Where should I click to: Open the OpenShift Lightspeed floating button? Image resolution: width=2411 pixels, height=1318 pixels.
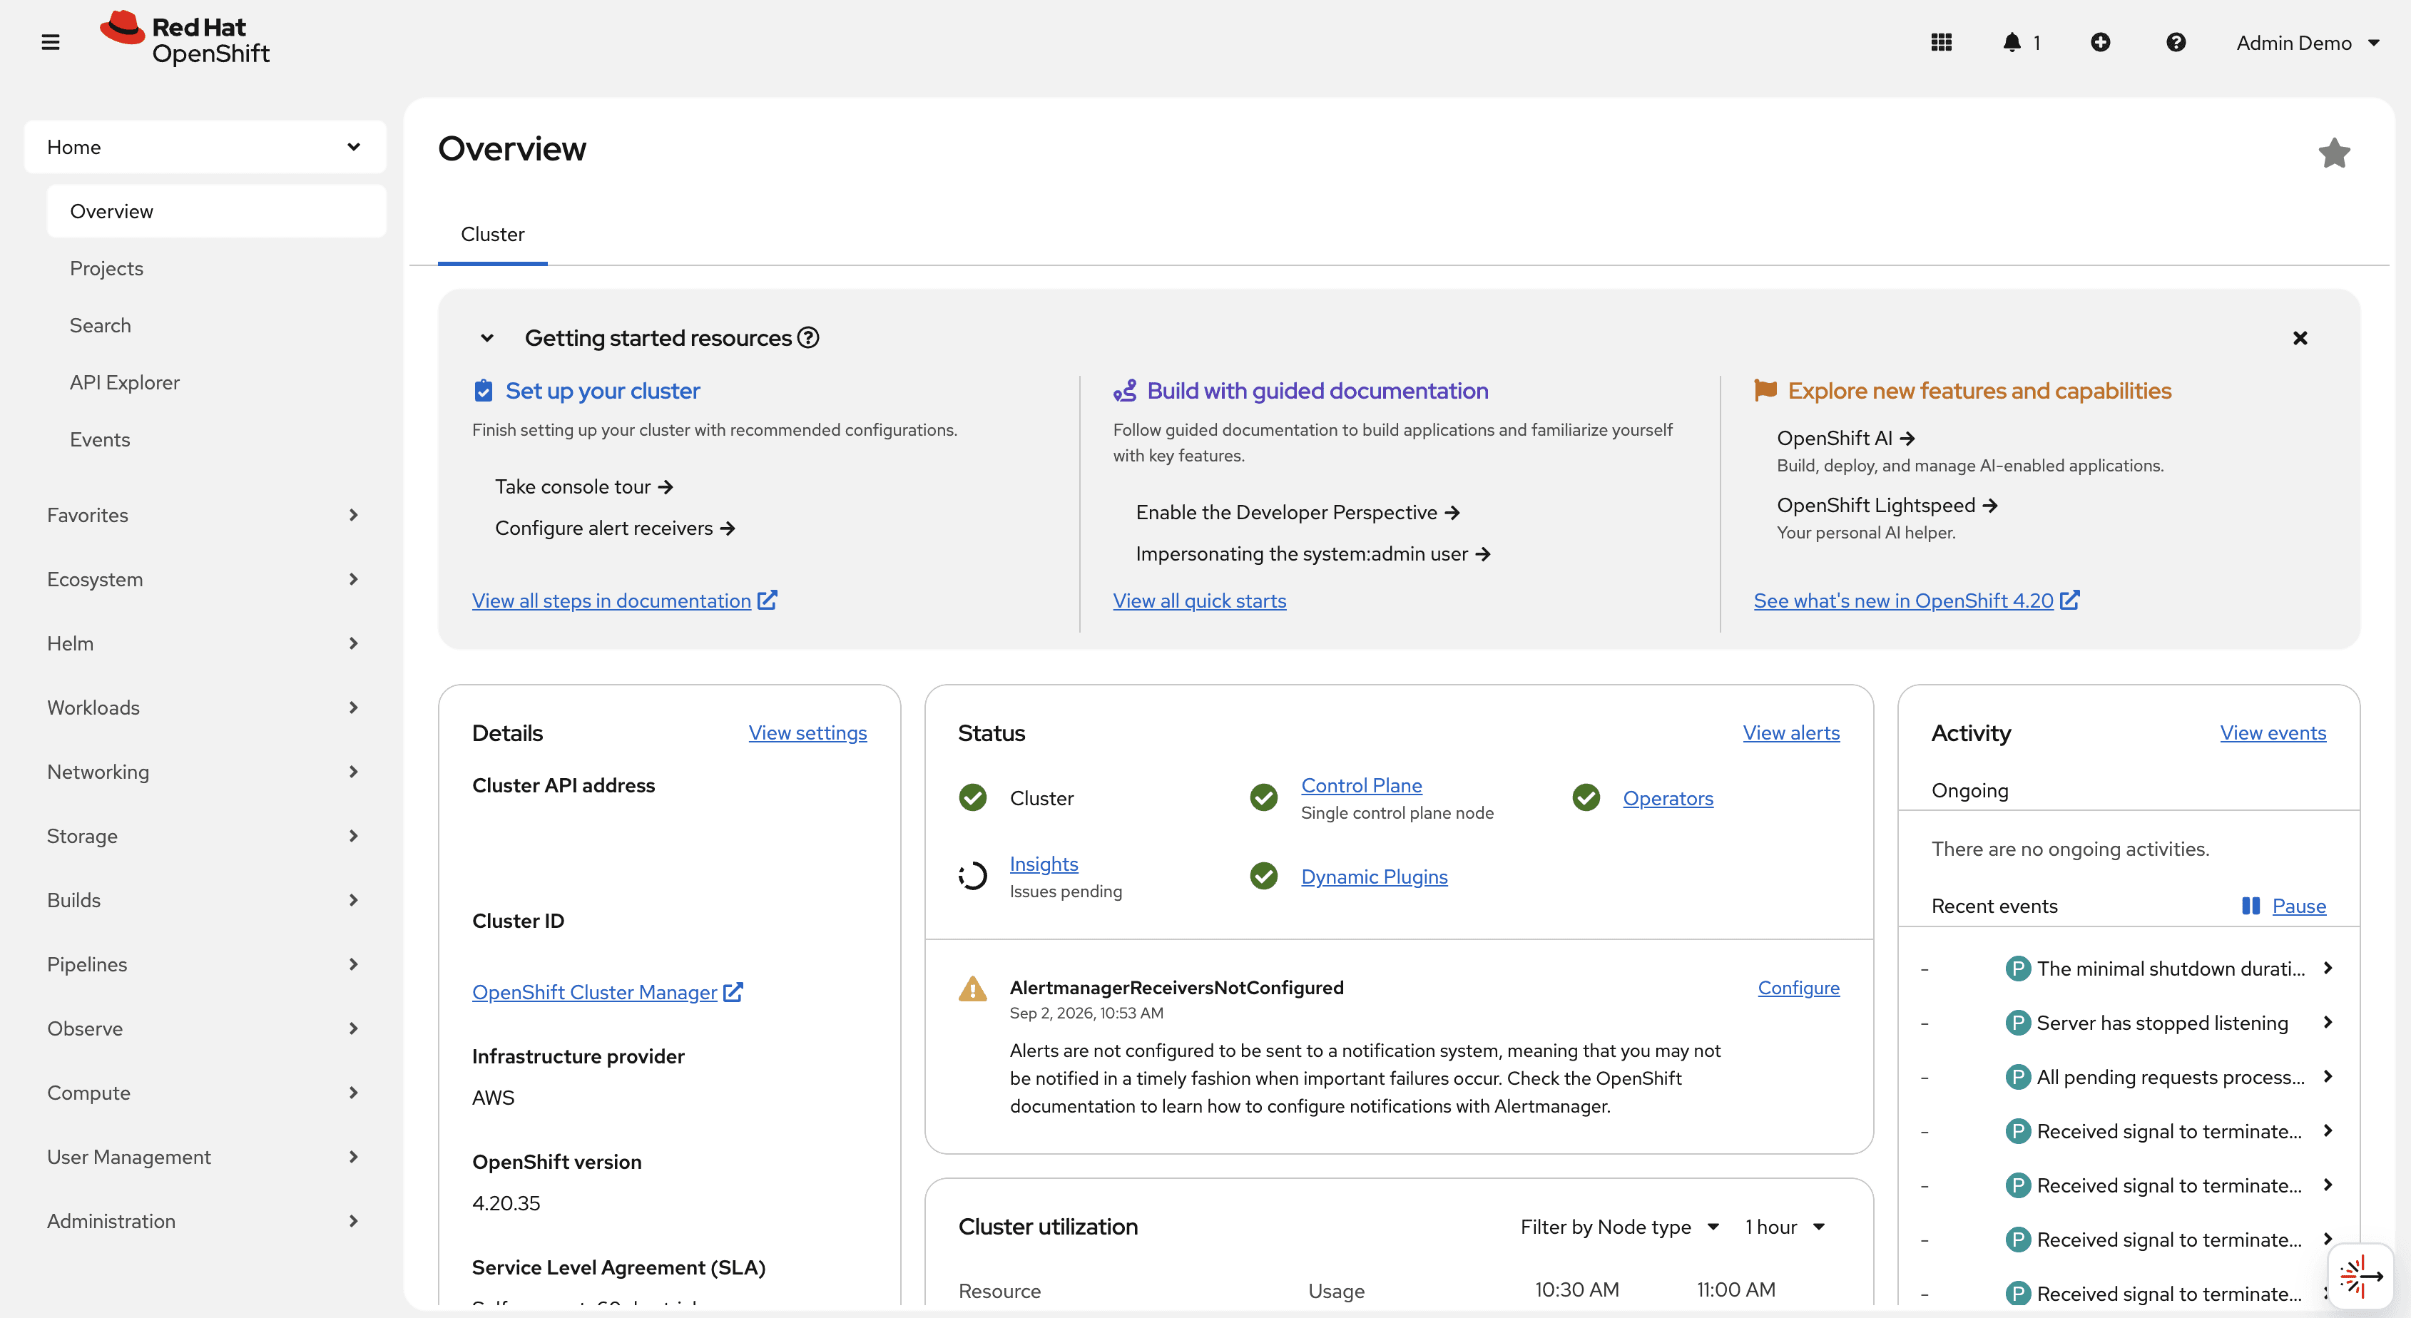point(2360,1275)
